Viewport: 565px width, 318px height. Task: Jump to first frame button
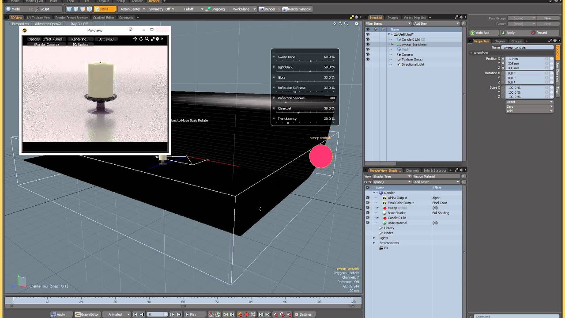point(136,314)
